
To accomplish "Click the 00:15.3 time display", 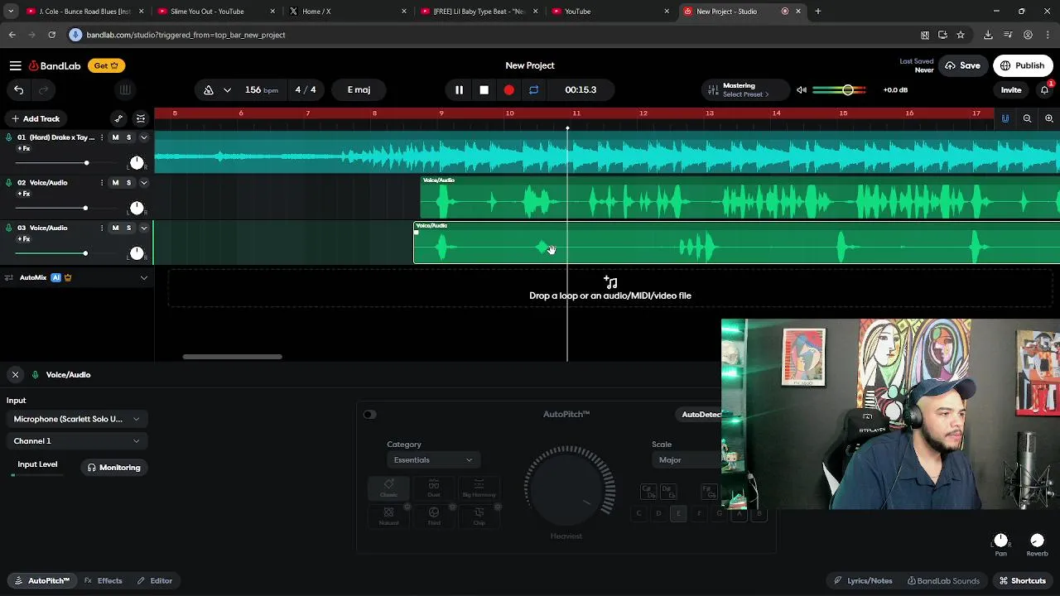I will pyautogui.click(x=581, y=89).
